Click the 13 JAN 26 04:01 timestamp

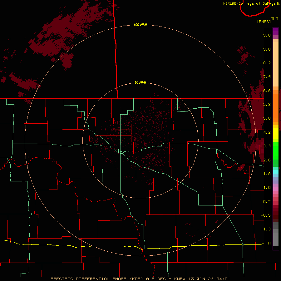[209, 279]
